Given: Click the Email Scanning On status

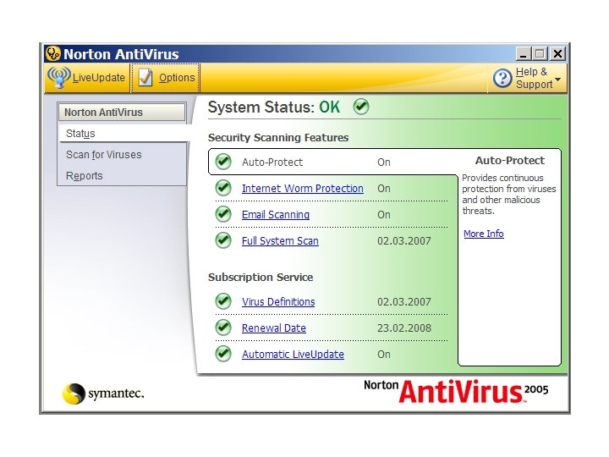Looking at the screenshot, I should click(x=384, y=214).
